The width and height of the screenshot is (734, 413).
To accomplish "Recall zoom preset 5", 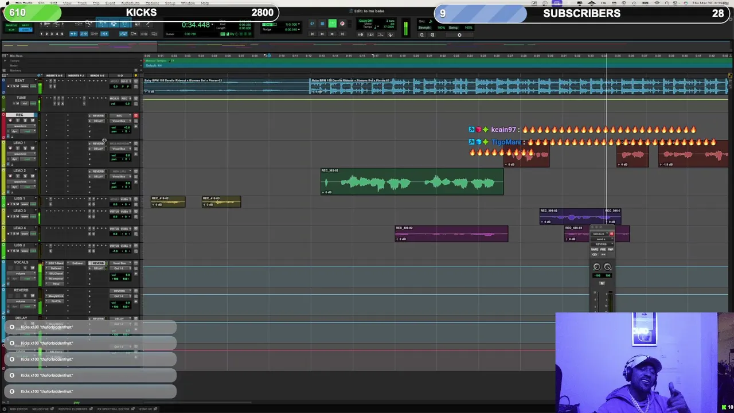I will click(62, 34).
